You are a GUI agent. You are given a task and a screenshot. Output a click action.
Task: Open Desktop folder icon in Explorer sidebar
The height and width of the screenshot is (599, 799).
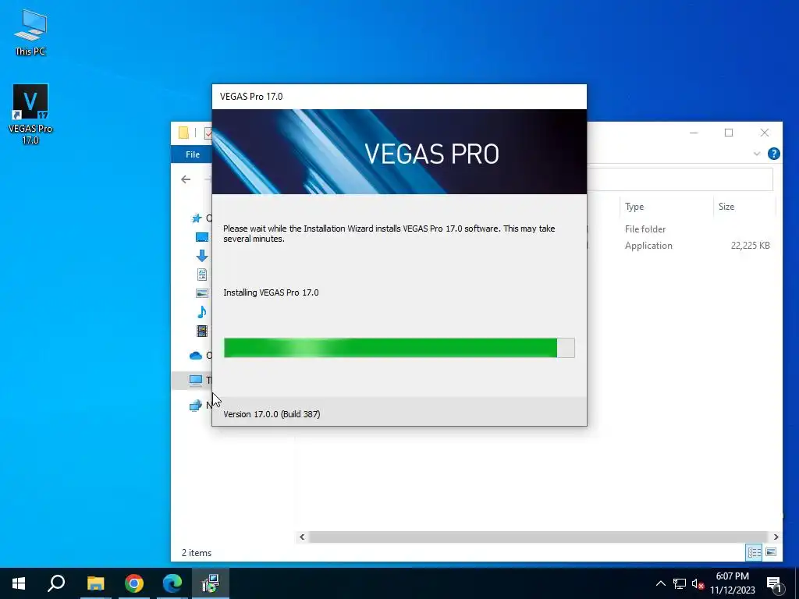coord(202,237)
